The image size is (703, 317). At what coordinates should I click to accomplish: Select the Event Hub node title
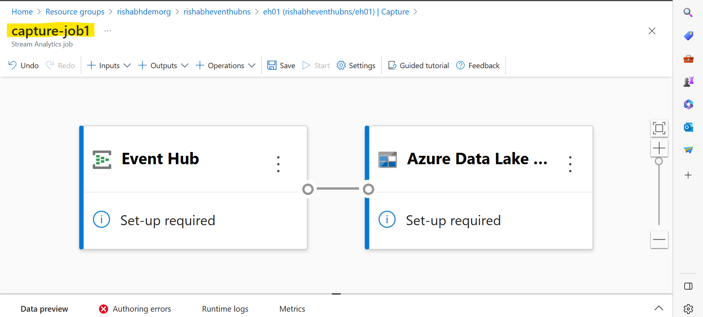click(x=160, y=159)
